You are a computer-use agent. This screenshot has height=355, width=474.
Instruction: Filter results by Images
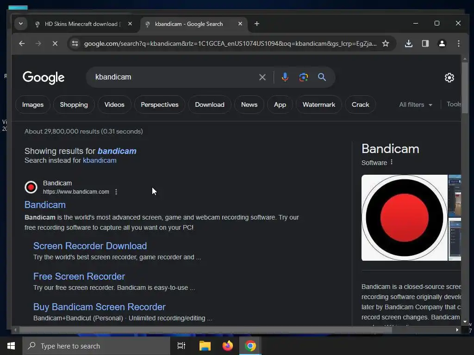tap(33, 104)
